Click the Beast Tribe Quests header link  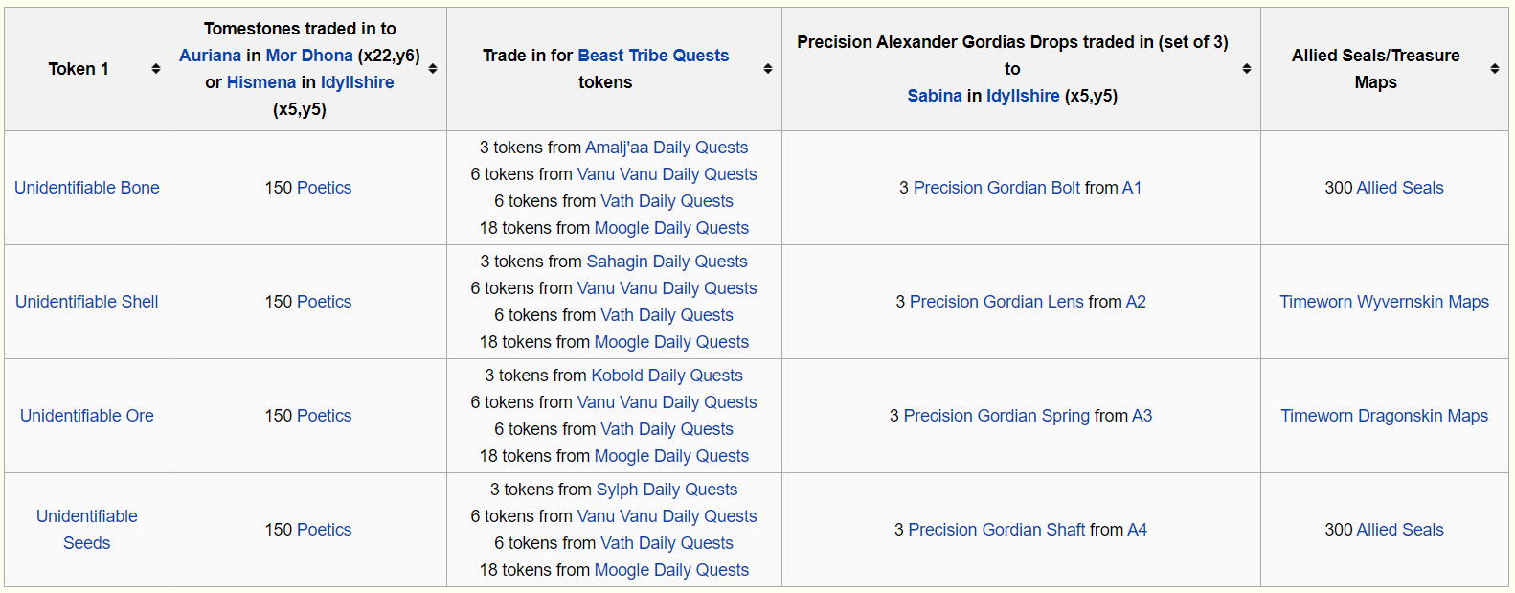(653, 56)
